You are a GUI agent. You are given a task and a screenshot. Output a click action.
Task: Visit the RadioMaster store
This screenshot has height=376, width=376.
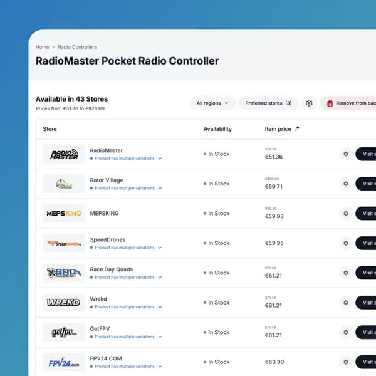click(x=366, y=154)
